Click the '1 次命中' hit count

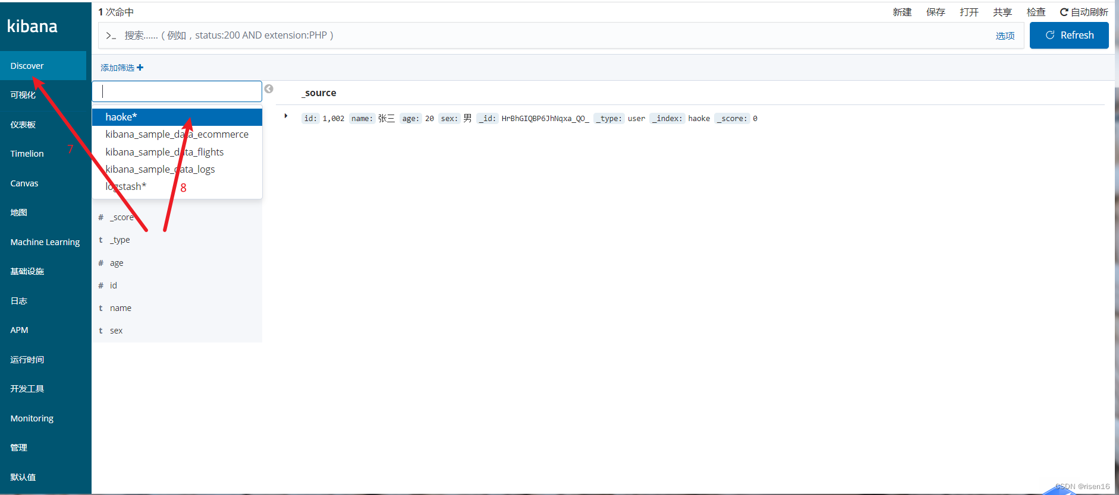(x=116, y=12)
